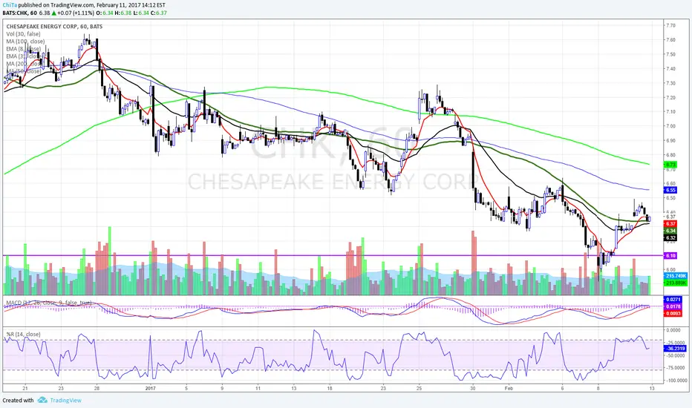This screenshot has width=692, height=408.
Task: Click the MACD (12, 26, close, 9) indicator label
Action: 48,303
